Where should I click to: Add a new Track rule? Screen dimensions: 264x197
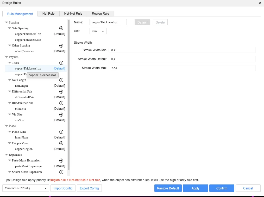click(x=61, y=63)
